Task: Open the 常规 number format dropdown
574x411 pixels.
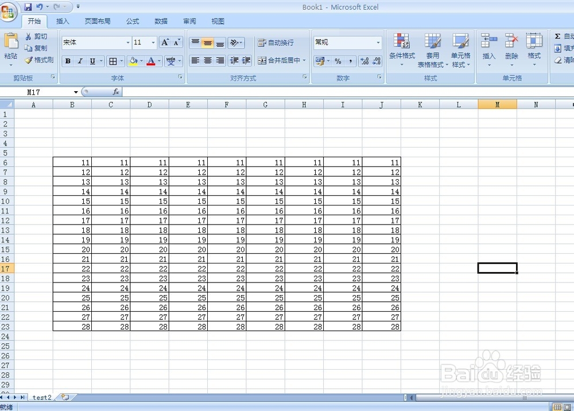Action: pos(378,42)
